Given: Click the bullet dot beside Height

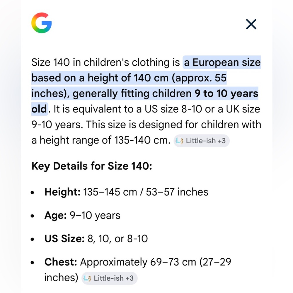Looking at the screenshot, I should coord(32,193).
